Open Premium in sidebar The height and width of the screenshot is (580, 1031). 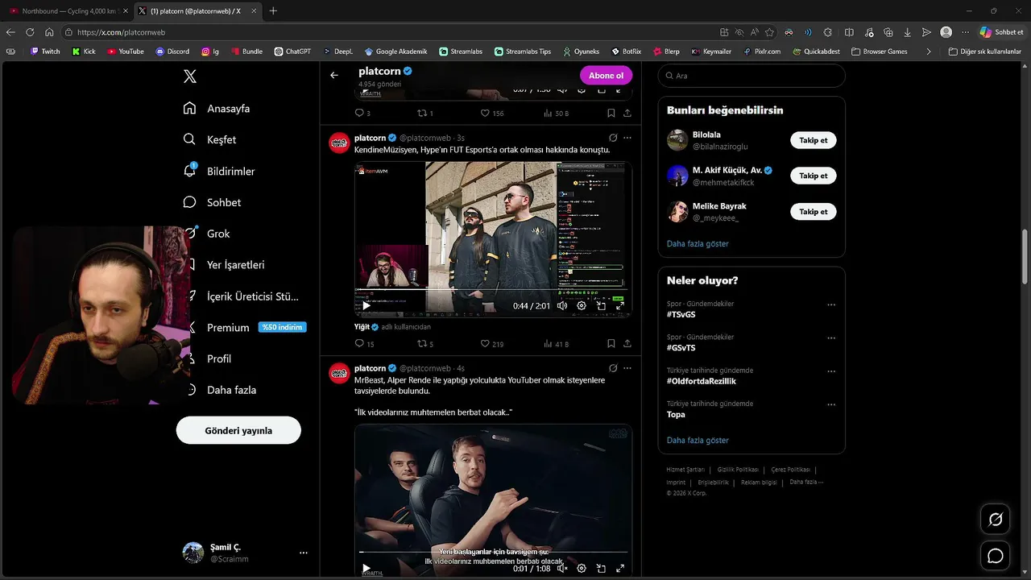click(228, 328)
